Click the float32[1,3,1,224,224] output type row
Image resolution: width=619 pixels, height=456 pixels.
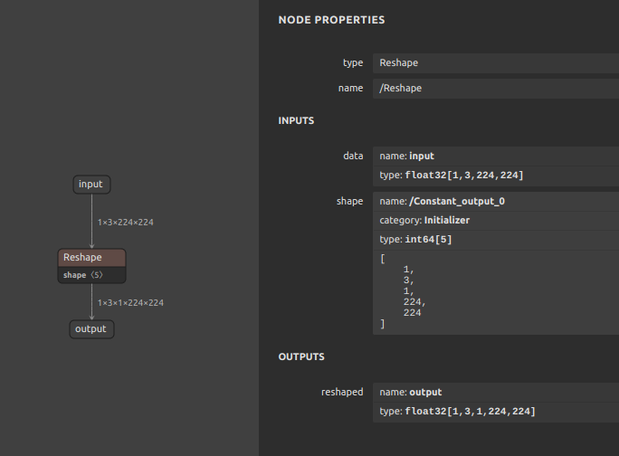[496, 412]
